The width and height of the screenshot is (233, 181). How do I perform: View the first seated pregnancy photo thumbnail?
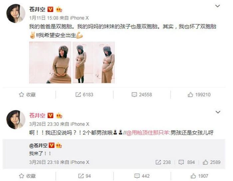[x=50, y=62]
